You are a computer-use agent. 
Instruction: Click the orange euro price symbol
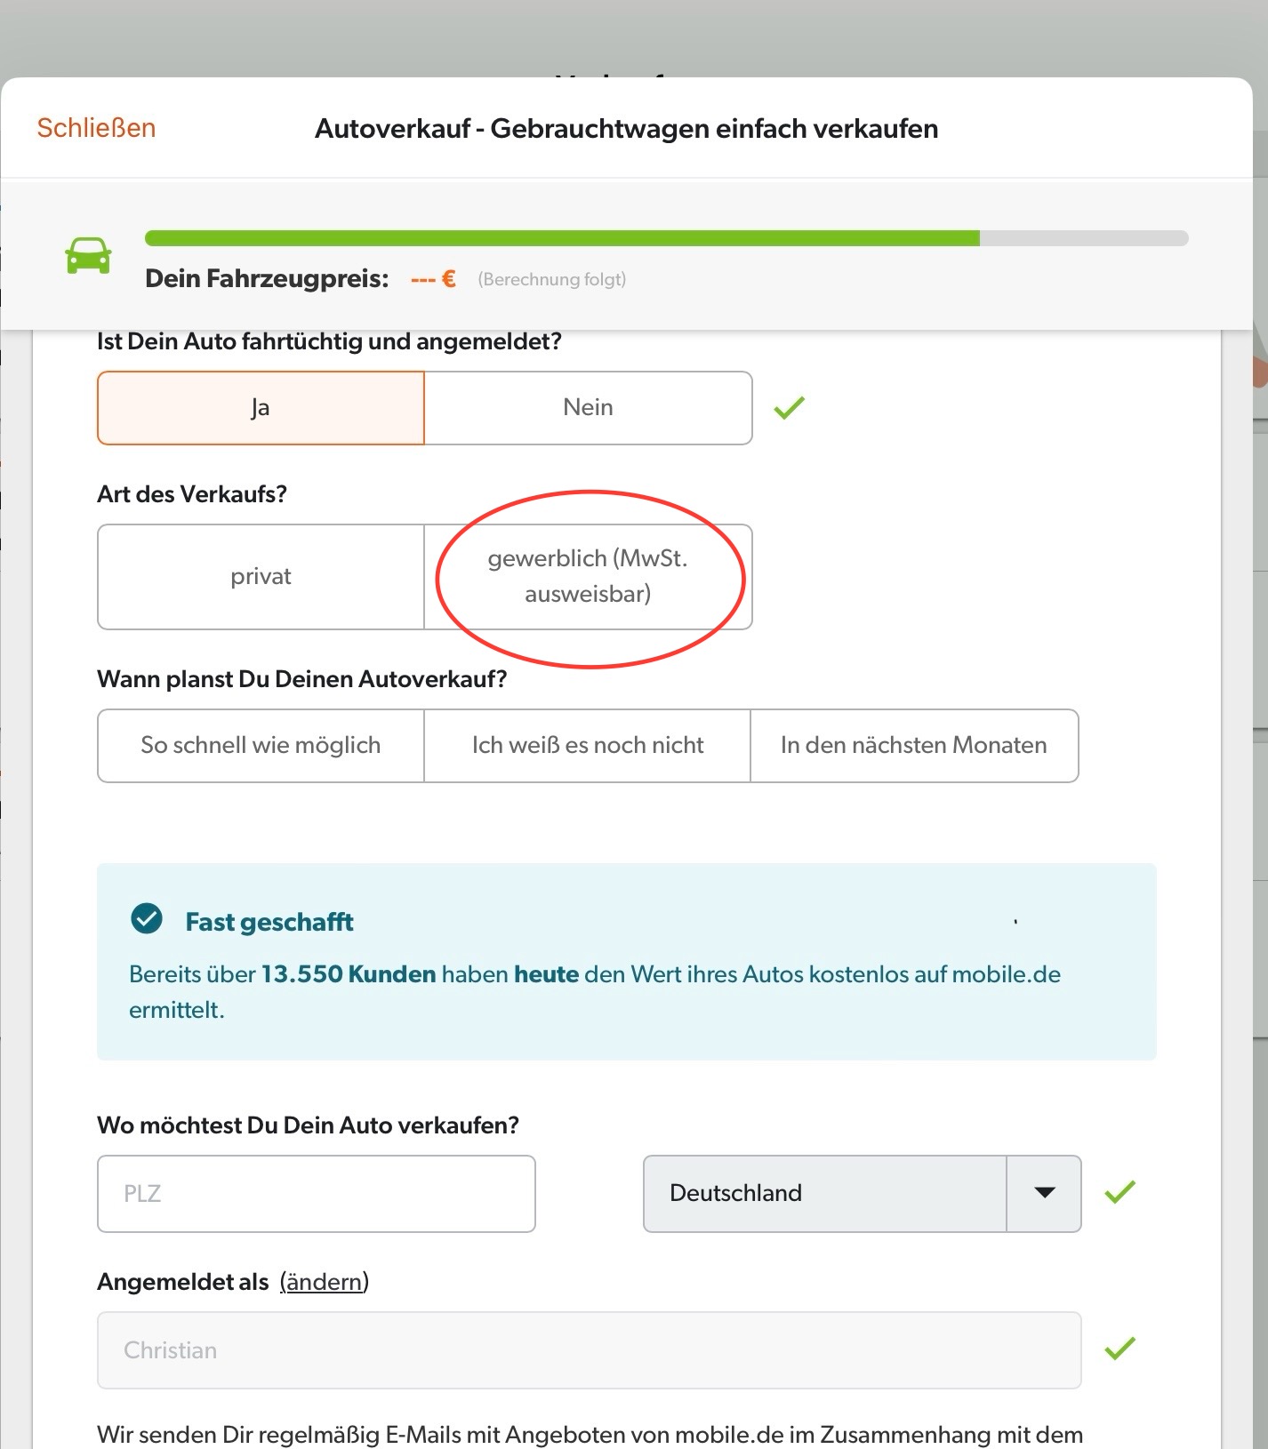click(x=449, y=279)
